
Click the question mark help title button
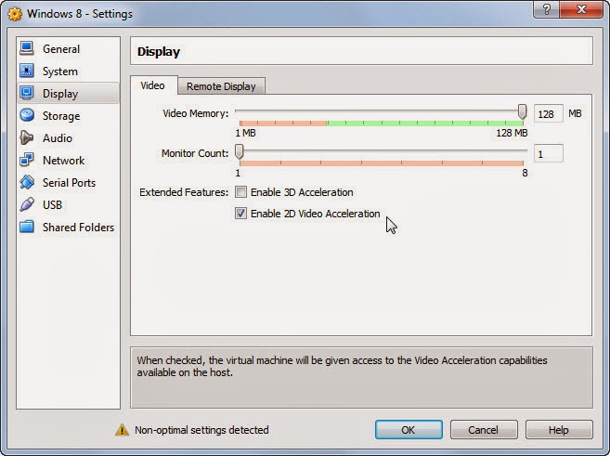tap(547, 9)
